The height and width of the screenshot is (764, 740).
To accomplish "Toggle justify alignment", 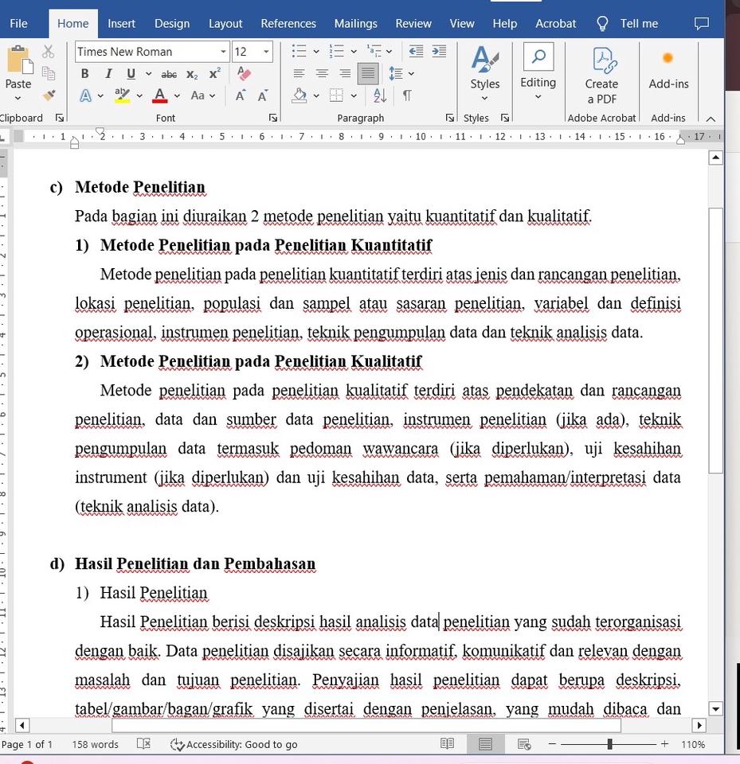I will coord(368,73).
